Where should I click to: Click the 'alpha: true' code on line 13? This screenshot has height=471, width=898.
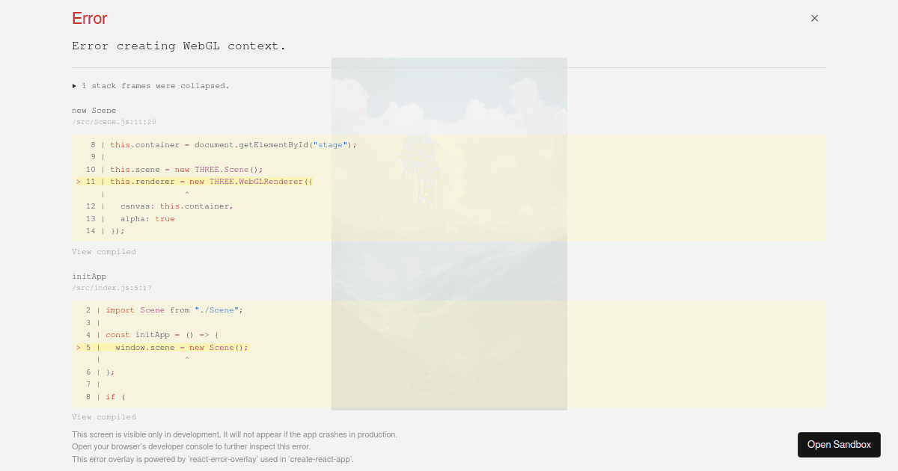point(150,218)
